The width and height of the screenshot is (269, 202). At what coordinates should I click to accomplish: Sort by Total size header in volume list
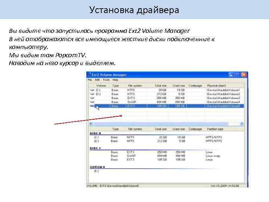pos(160,86)
